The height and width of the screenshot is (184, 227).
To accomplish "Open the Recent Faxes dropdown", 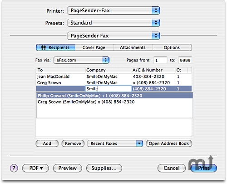I will (x=115, y=143).
